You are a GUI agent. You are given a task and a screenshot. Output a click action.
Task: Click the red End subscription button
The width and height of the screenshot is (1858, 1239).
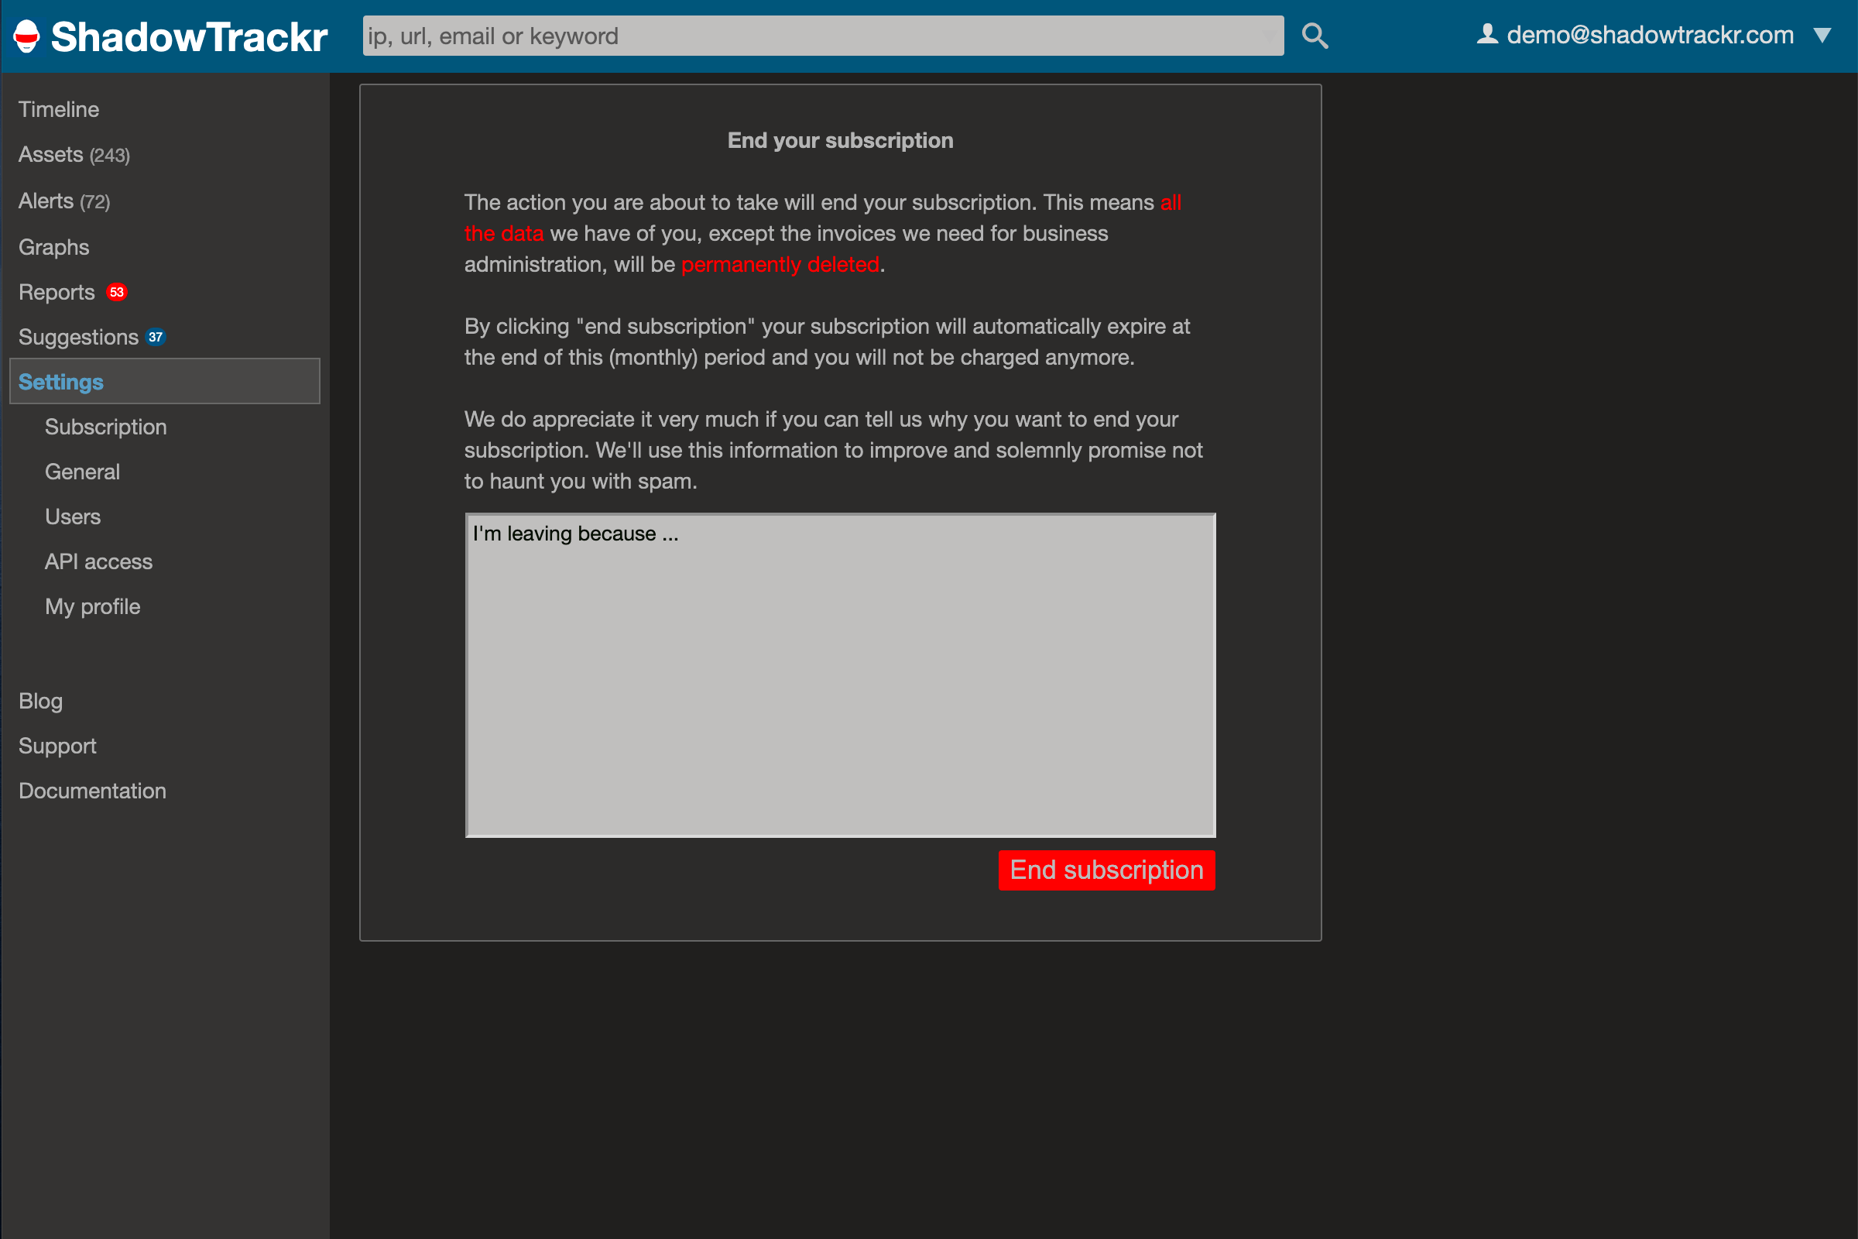coord(1106,870)
